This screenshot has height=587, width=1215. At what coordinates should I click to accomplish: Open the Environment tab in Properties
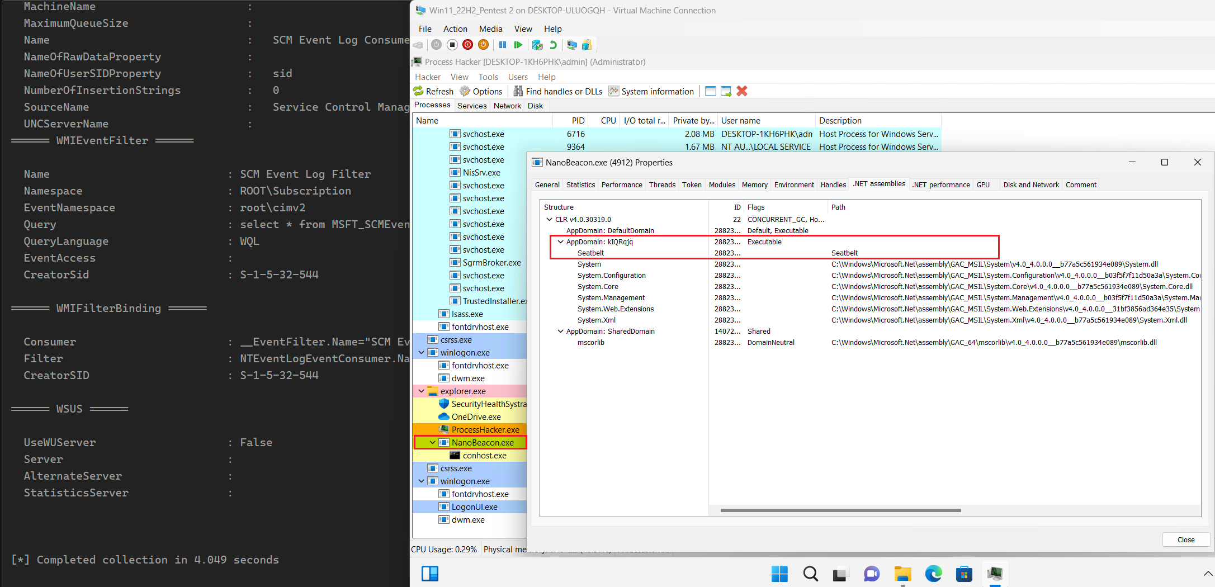point(794,185)
